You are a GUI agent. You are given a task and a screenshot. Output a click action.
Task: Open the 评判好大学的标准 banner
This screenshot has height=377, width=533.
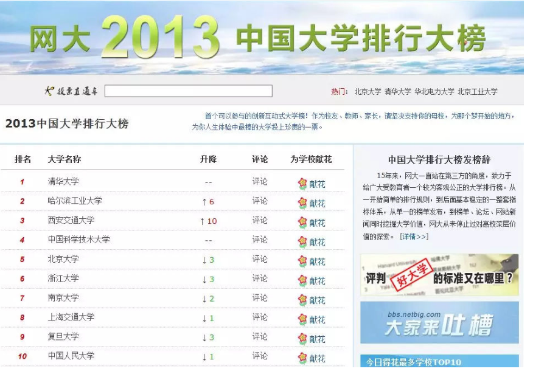[x=439, y=275]
